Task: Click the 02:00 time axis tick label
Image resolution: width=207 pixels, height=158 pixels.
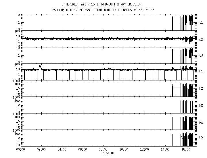Action: (x=41, y=149)
